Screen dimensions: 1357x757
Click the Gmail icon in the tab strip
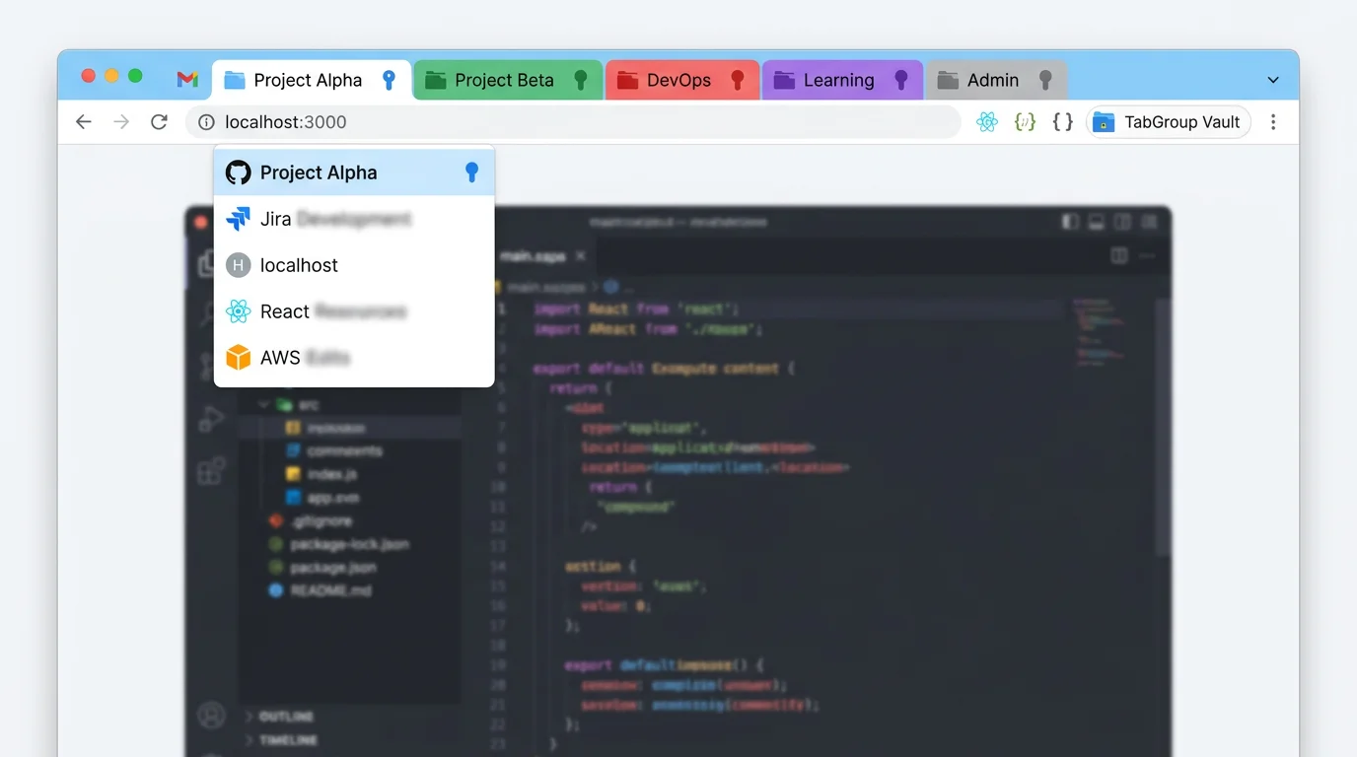pos(187,80)
